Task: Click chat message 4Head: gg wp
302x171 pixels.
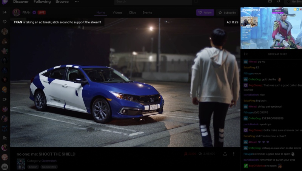Action: tap(254, 62)
